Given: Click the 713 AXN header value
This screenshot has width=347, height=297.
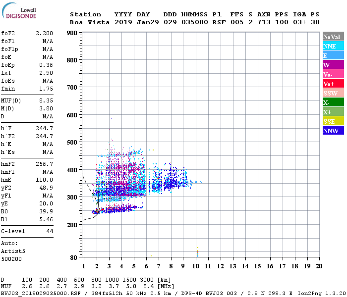Looking at the screenshot, I should pos(264,22).
